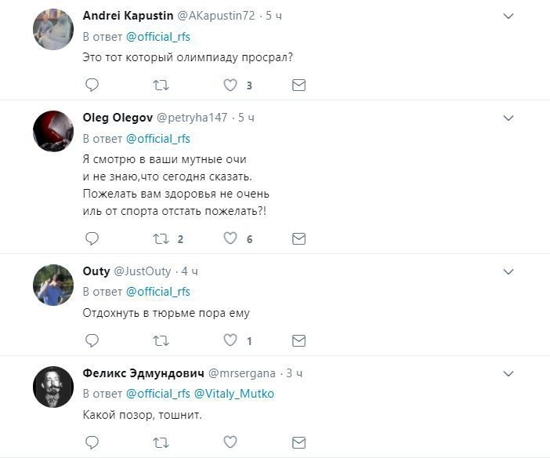Reply to Outy's tweet
The width and height of the screenshot is (550, 458).
92,340
